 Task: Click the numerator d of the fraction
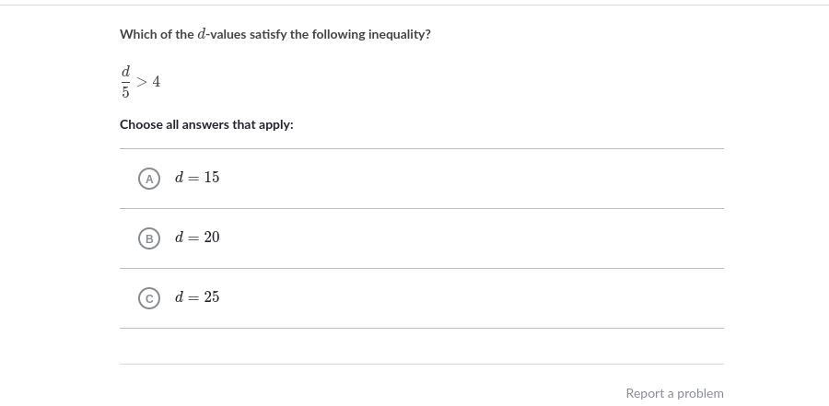coord(126,71)
